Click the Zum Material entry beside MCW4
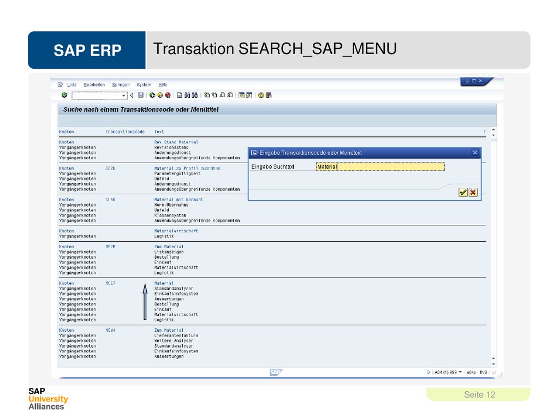The height and width of the screenshot is (419, 559). (169, 331)
